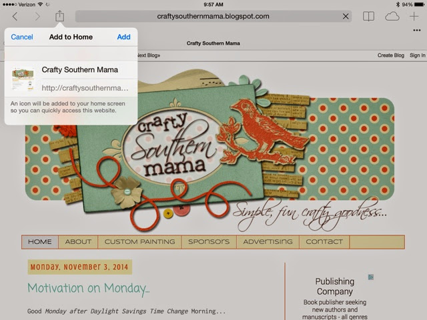This screenshot has height=320, width=427.
Task: Open the ADVERTISING navigation tab
Action: (x=268, y=241)
